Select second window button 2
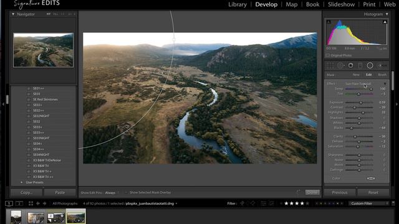This screenshot has height=224, width=399. [19, 203]
